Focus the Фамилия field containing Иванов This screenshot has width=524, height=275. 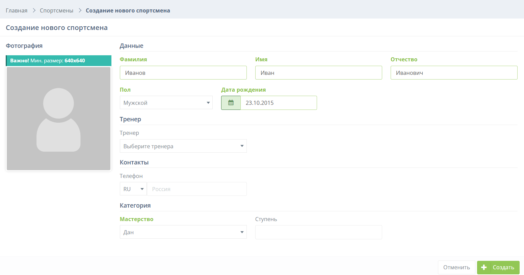click(183, 73)
